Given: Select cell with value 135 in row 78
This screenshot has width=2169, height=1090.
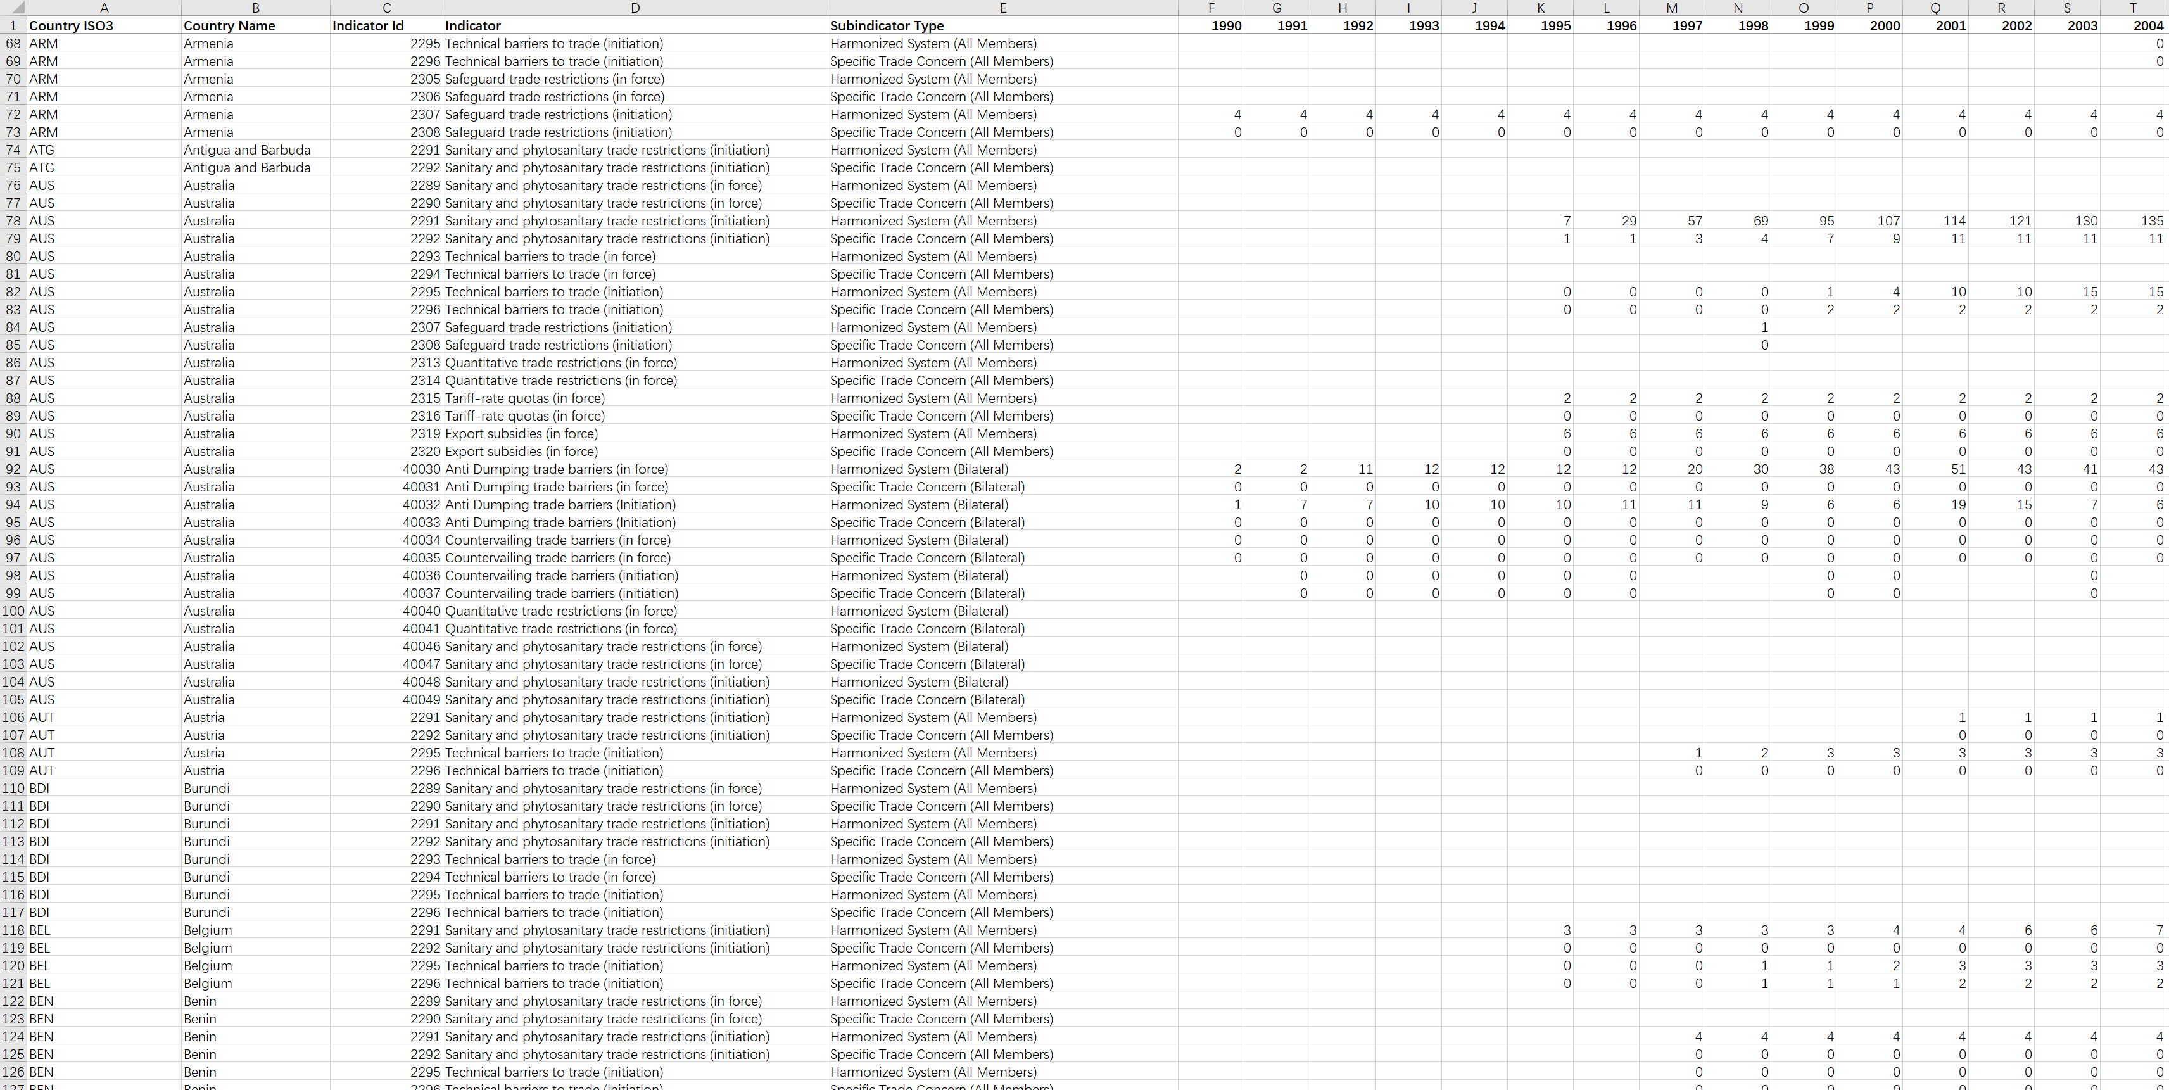Looking at the screenshot, I should point(2151,220).
